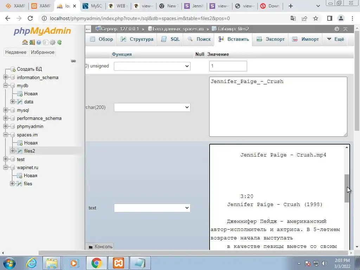
Task: Click Новая under wapinet.ru
Action: 31,176
